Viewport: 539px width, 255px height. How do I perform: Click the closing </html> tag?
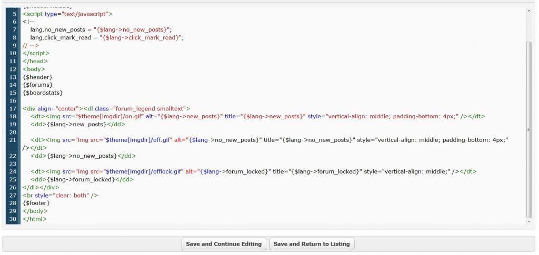[35, 219]
